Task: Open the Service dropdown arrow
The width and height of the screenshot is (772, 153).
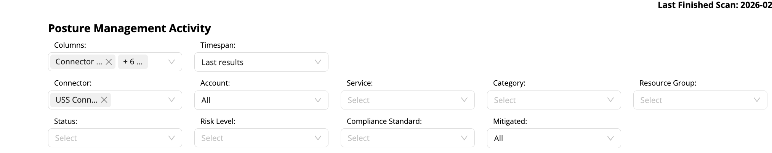Action: click(x=464, y=100)
